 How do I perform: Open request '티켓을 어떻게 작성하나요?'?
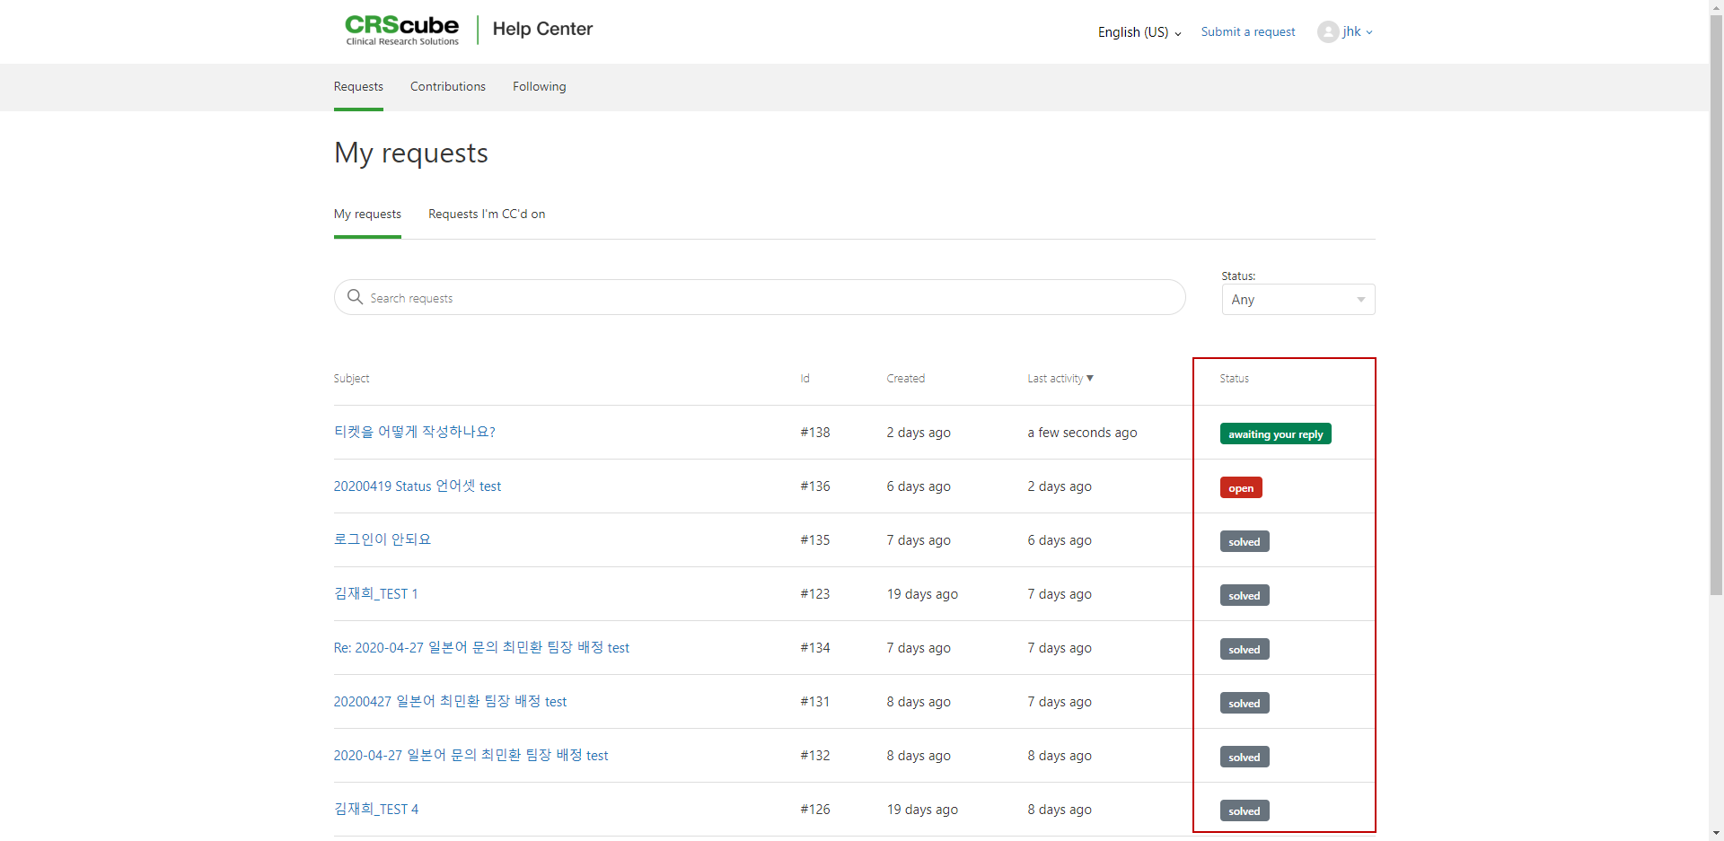(x=414, y=432)
